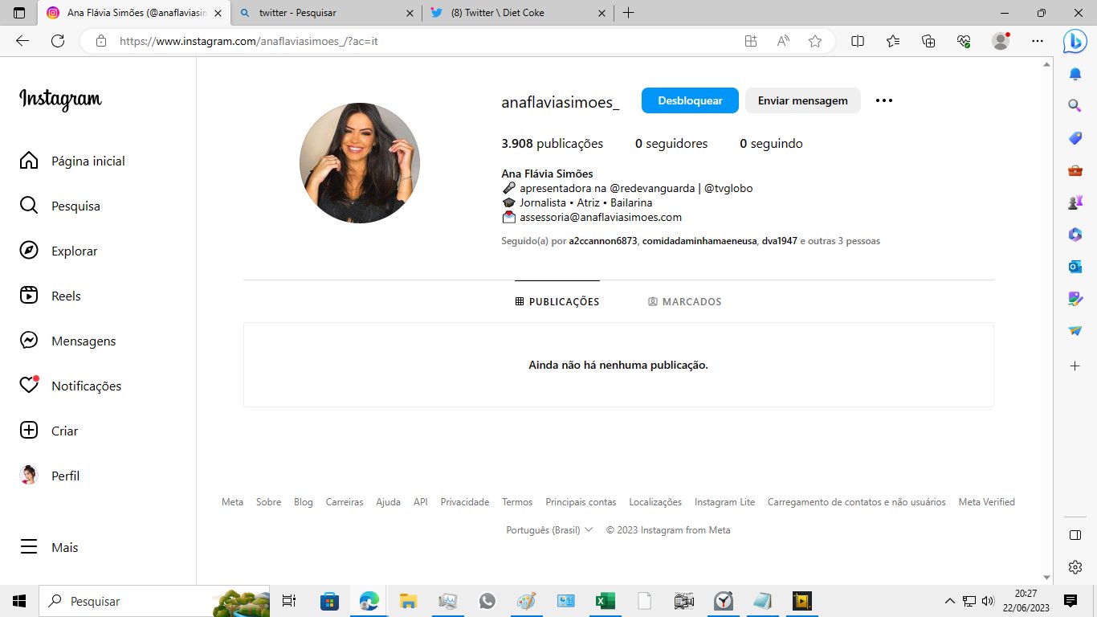Open Pesquisa search in the Instagram sidebar
The height and width of the screenshot is (617, 1097).
(x=60, y=206)
